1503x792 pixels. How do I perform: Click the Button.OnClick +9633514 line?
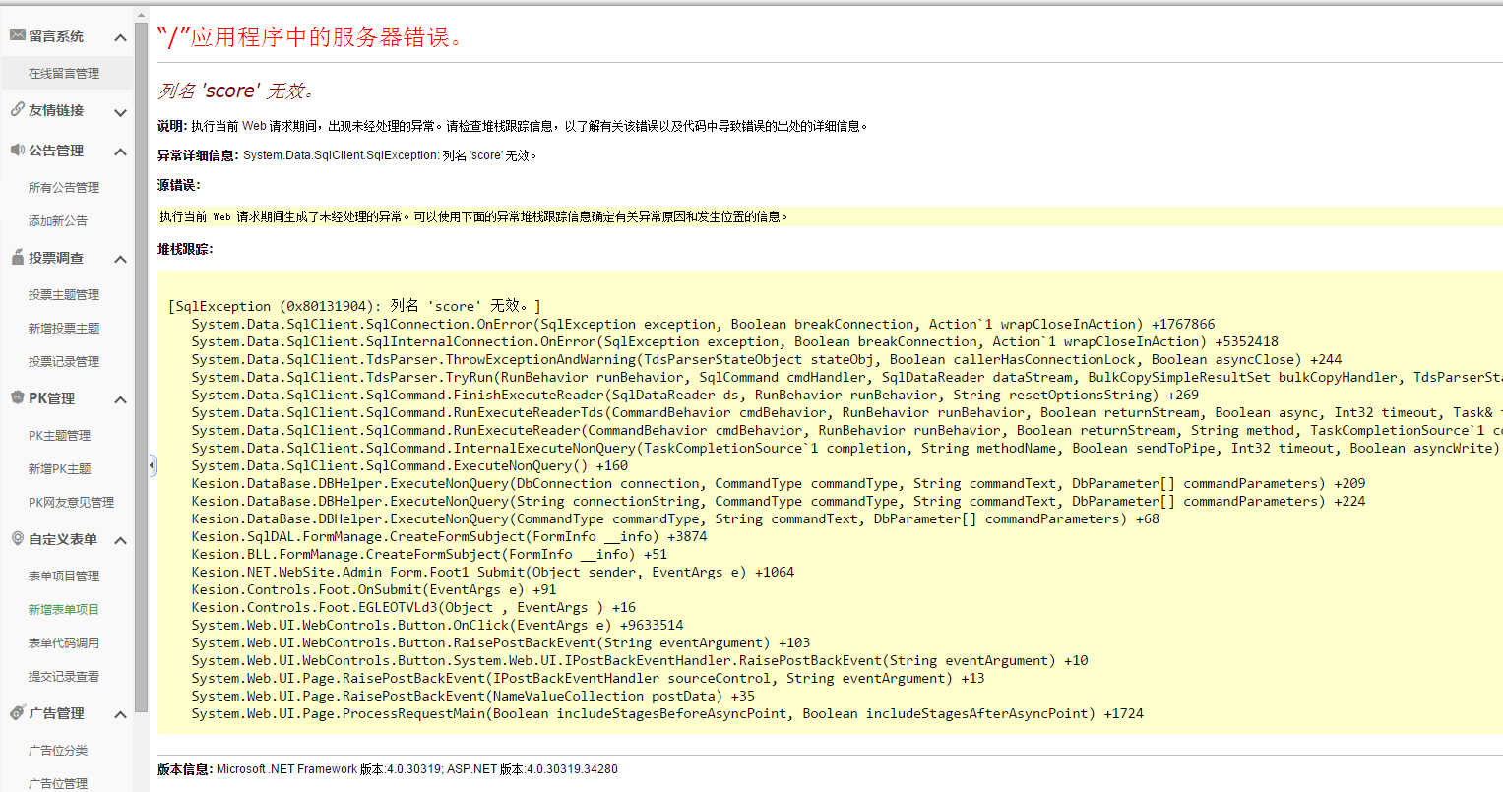pos(437,625)
